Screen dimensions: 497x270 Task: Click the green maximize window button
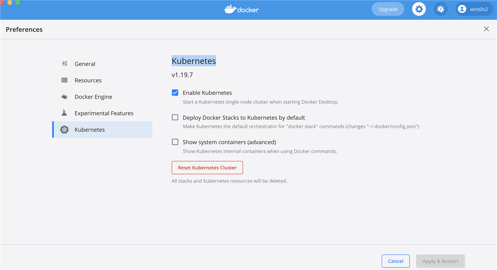pos(18,2)
